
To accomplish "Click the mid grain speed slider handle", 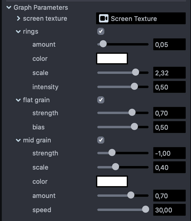I will (x=146, y=209).
